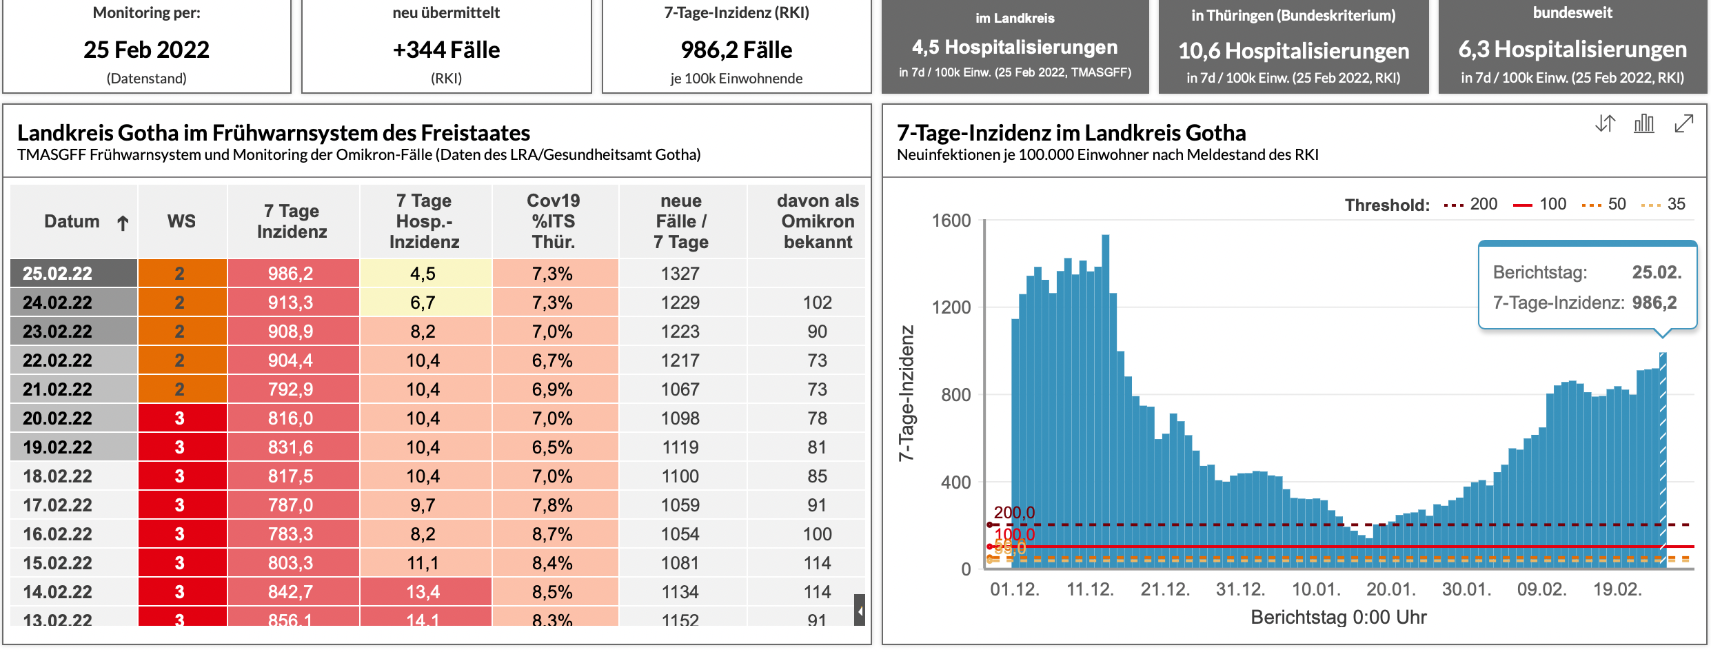Viewport: 1711px width, 652px height.
Task: Click the 842,7 incidence cell
Action: point(294,591)
